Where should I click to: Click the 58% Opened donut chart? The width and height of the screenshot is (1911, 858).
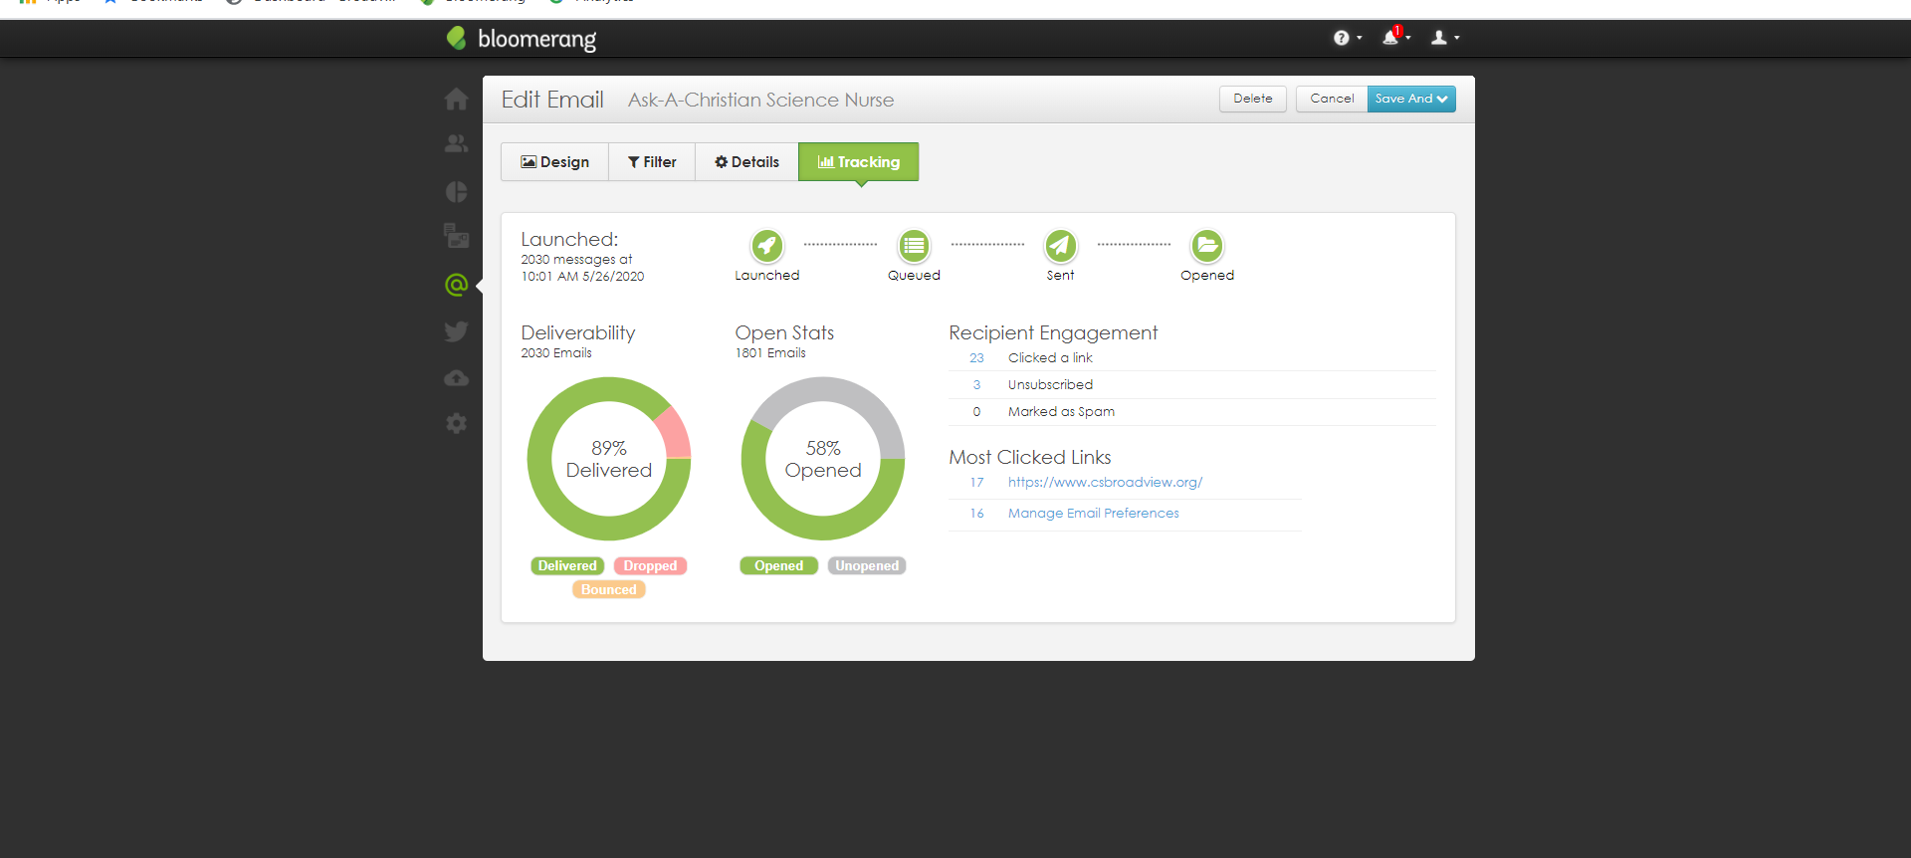(823, 459)
